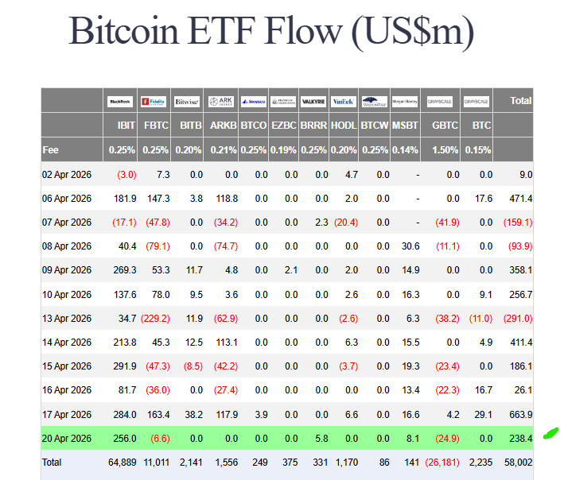Click the Bitwise logo icon

click(x=187, y=102)
